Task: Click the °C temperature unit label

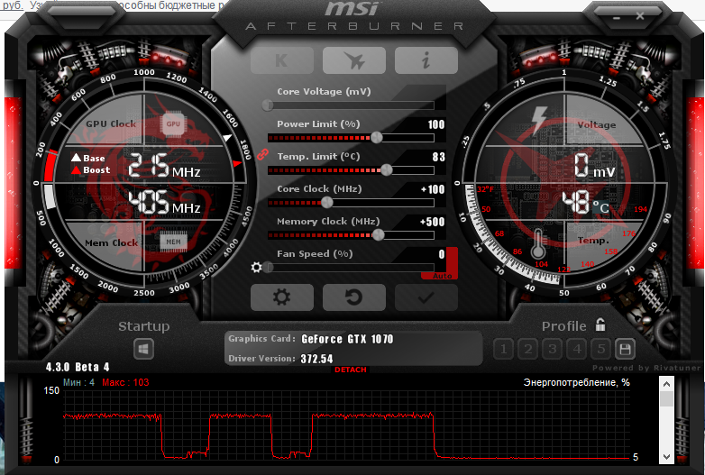Action: (600, 207)
